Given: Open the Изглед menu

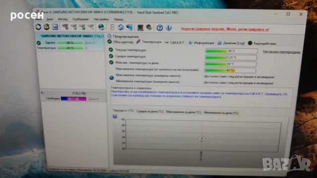Looking at the screenshot, I should pos(63,19).
